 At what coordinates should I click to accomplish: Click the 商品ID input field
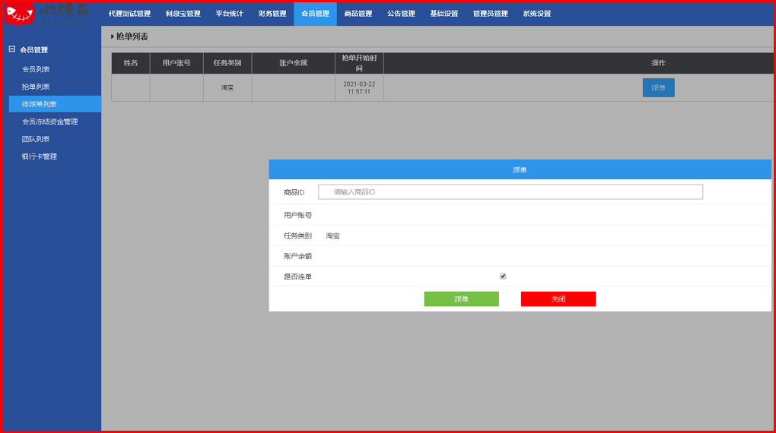tap(510, 192)
